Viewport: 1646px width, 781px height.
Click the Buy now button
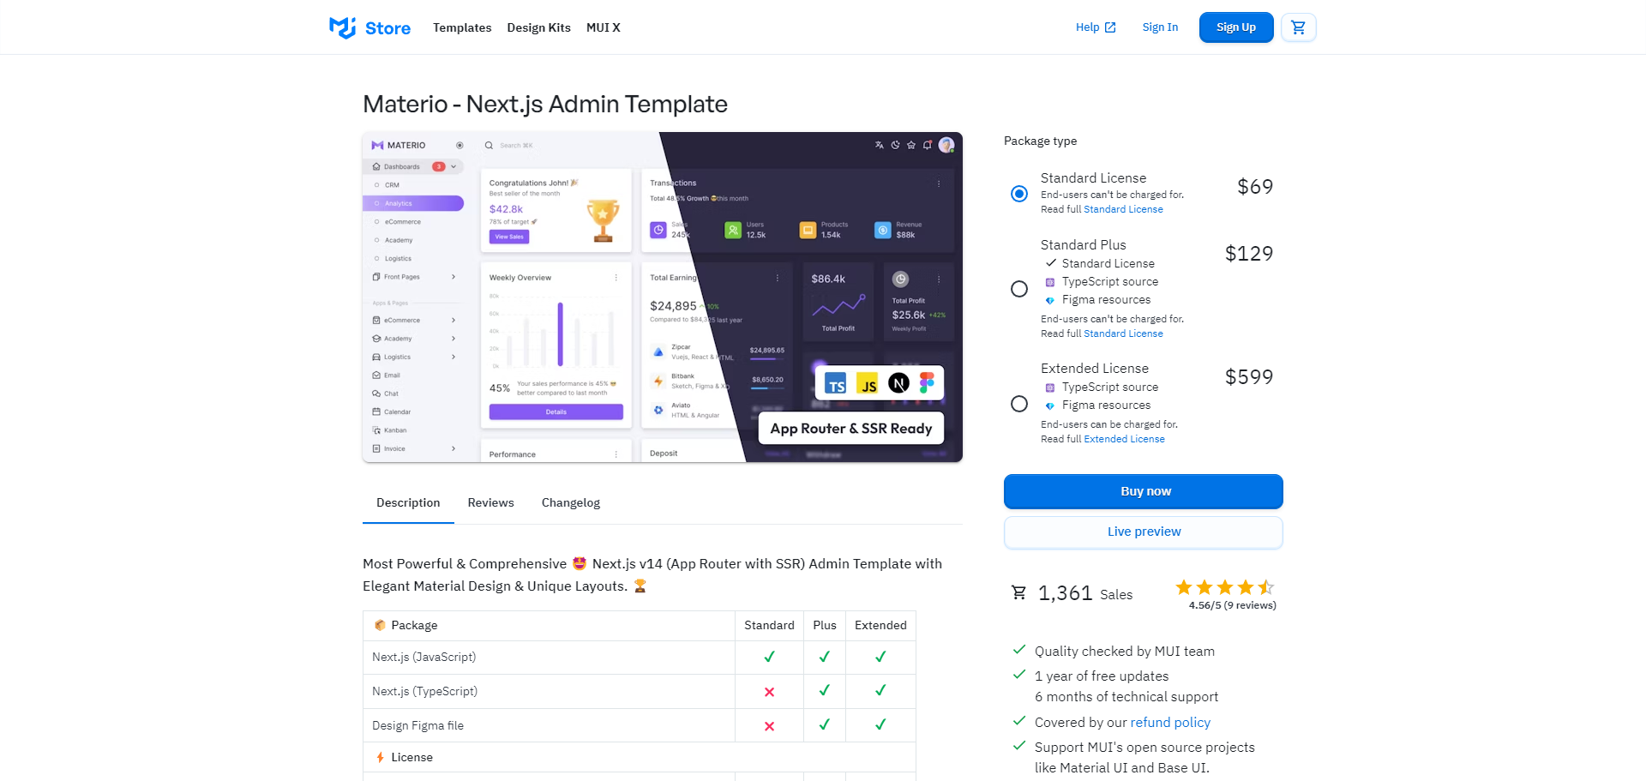coord(1144,491)
